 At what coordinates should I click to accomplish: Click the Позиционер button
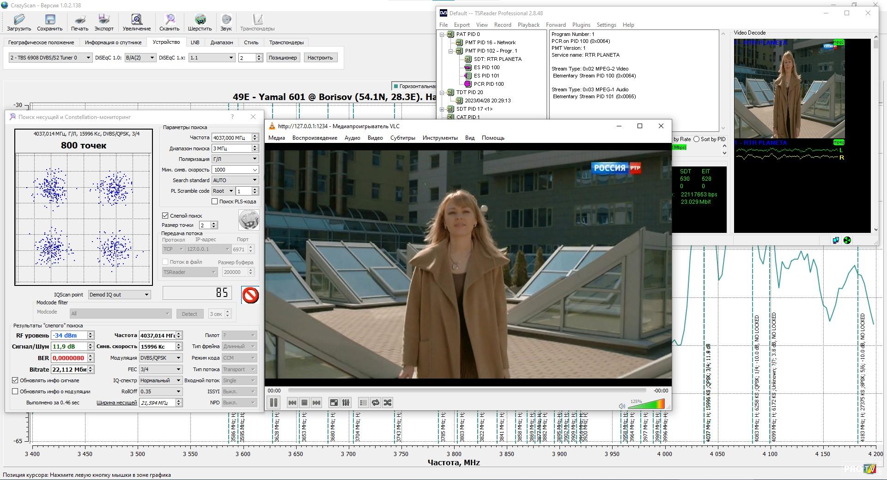tap(282, 58)
